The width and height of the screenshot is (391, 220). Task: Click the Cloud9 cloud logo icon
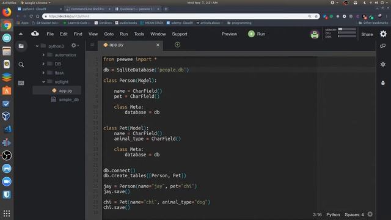pyautogui.click(x=35, y=34)
